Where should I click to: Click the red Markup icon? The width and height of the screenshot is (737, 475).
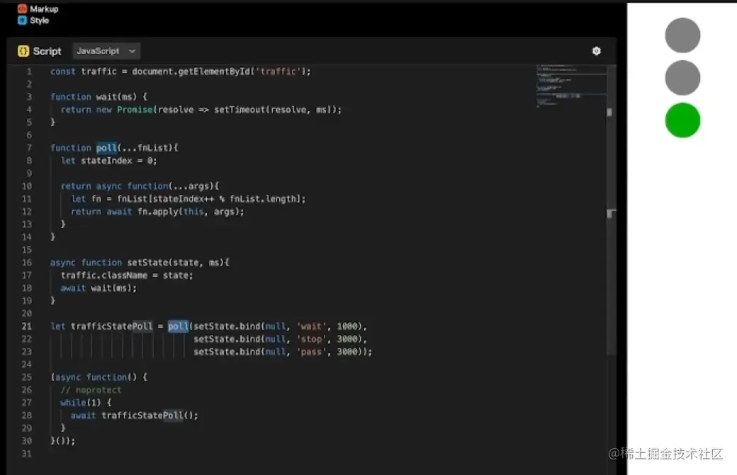tap(22, 9)
